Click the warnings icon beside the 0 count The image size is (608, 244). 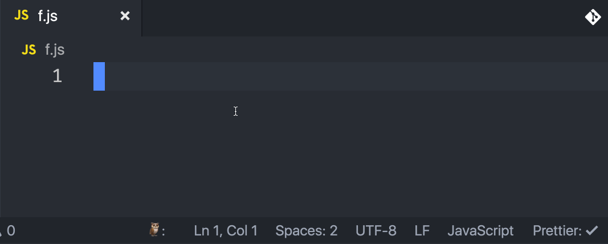[1, 231]
